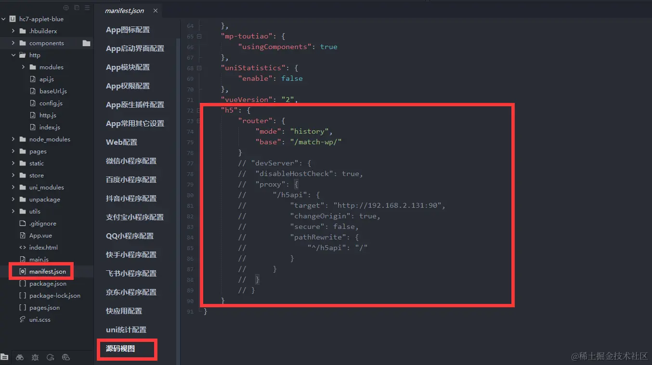The image size is (652, 365).
Task: Open 支付宝小程序配置 section
Action: [135, 217]
